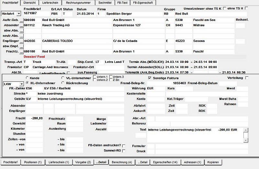Click Interne Leistungsverrechnung text area
This screenshot has width=259, height=169.
(195, 135)
